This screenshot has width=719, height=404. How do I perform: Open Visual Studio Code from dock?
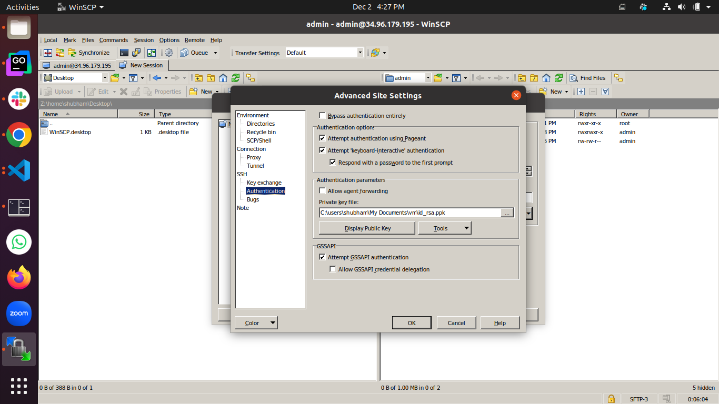[19, 170]
